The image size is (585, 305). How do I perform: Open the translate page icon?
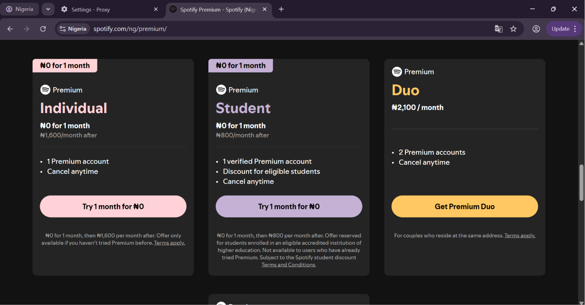499,29
